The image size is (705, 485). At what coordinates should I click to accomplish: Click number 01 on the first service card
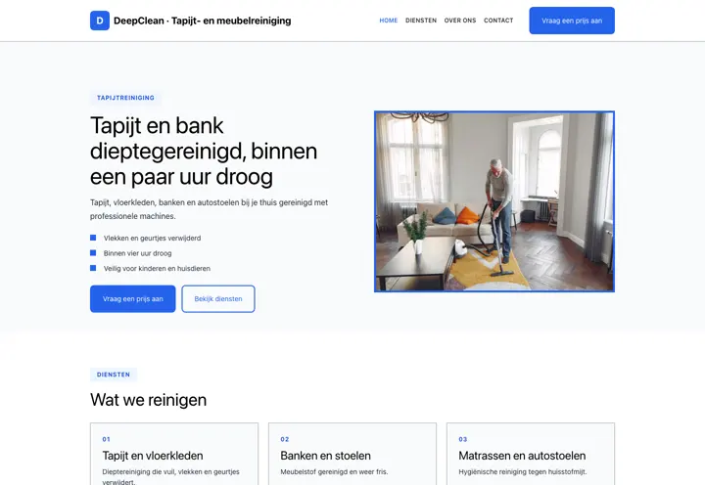click(x=106, y=439)
